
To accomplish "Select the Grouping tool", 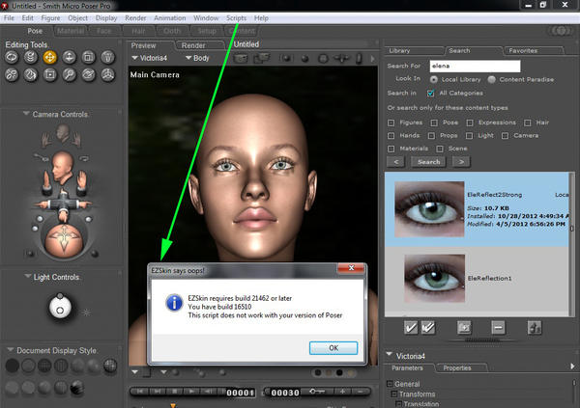I will click(50, 75).
